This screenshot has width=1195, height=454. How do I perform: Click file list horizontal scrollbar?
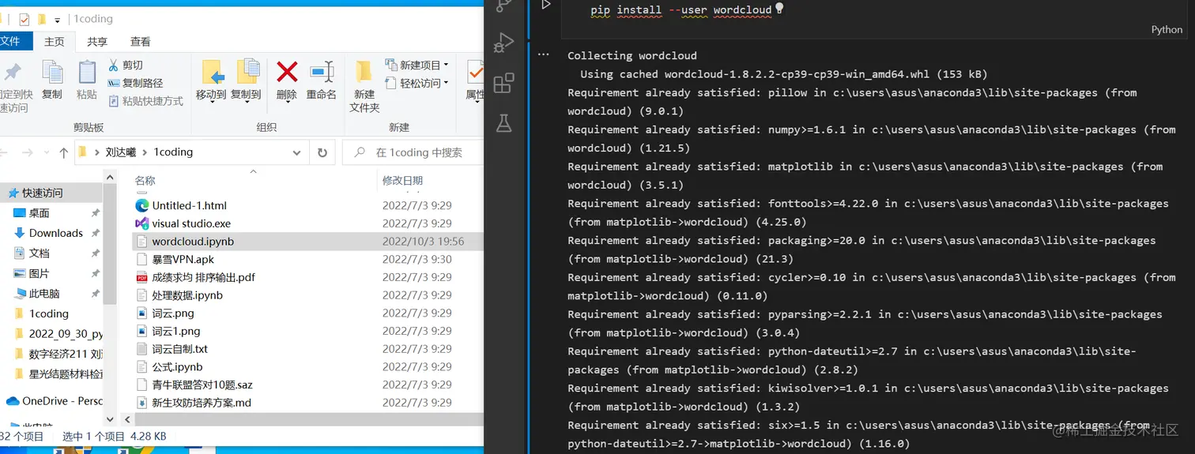pos(308,419)
